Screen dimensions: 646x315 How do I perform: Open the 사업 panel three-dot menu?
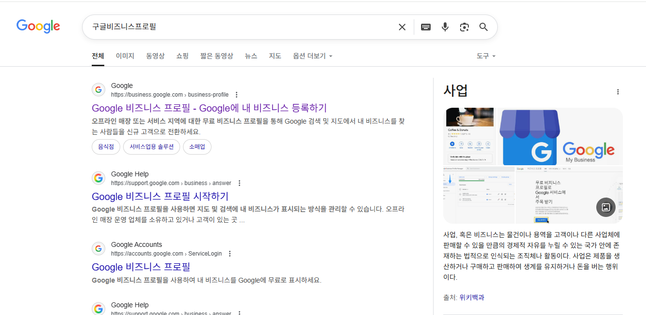point(618,92)
